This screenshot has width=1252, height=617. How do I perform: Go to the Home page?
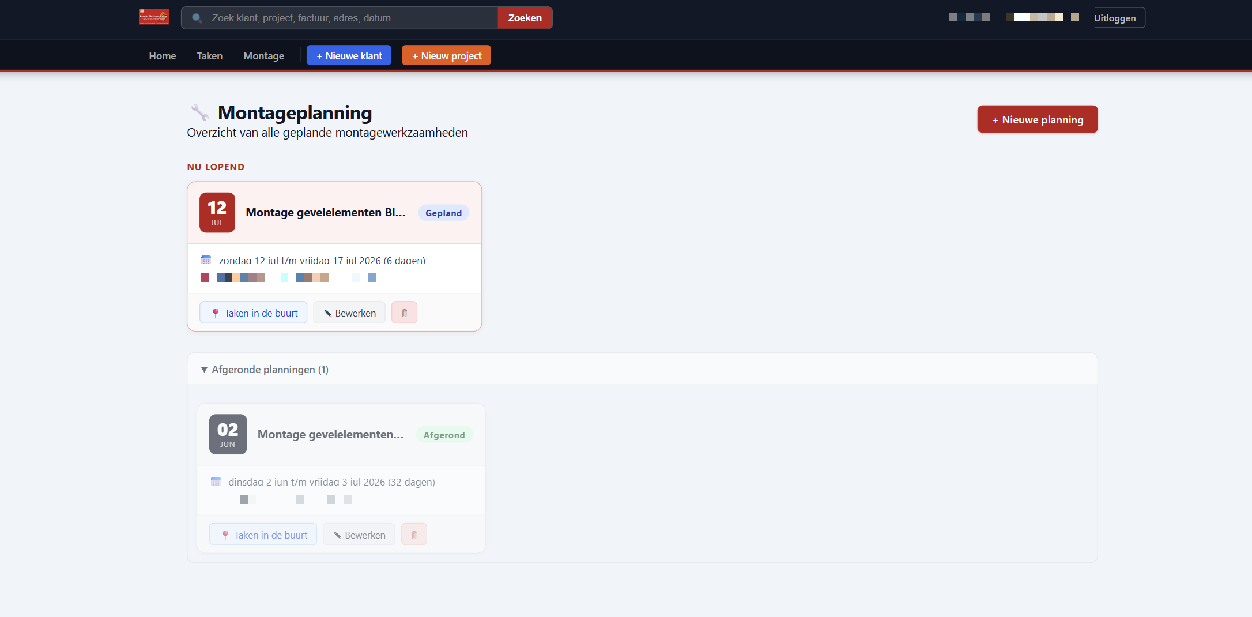point(163,56)
